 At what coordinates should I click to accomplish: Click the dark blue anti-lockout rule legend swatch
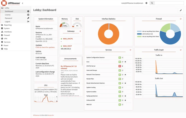[x=139, y=34]
